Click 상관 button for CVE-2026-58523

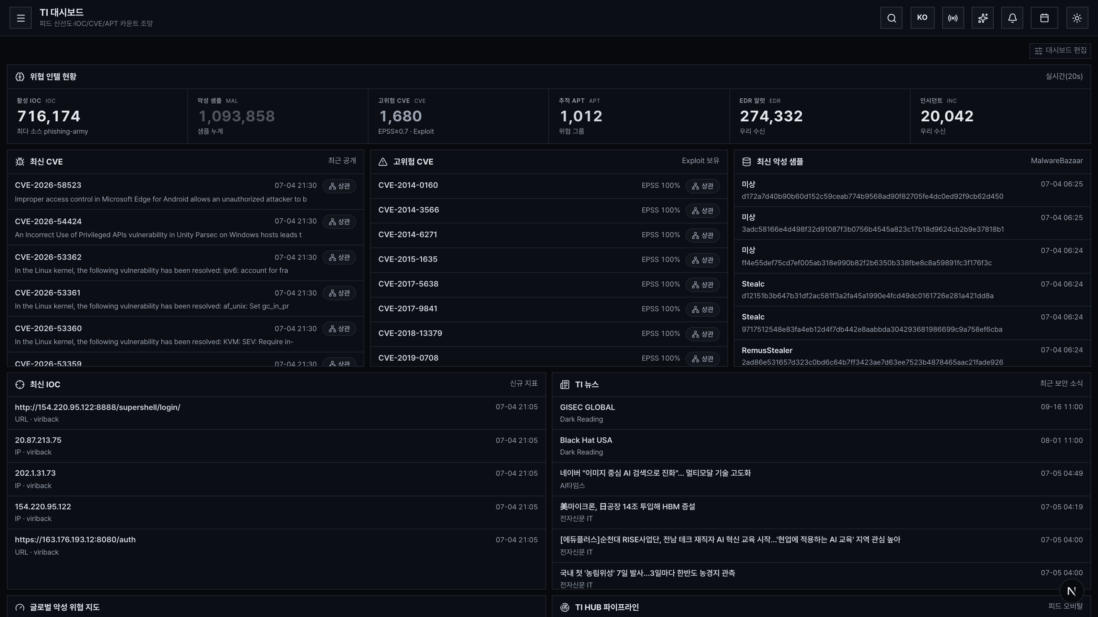coord(339,186)
